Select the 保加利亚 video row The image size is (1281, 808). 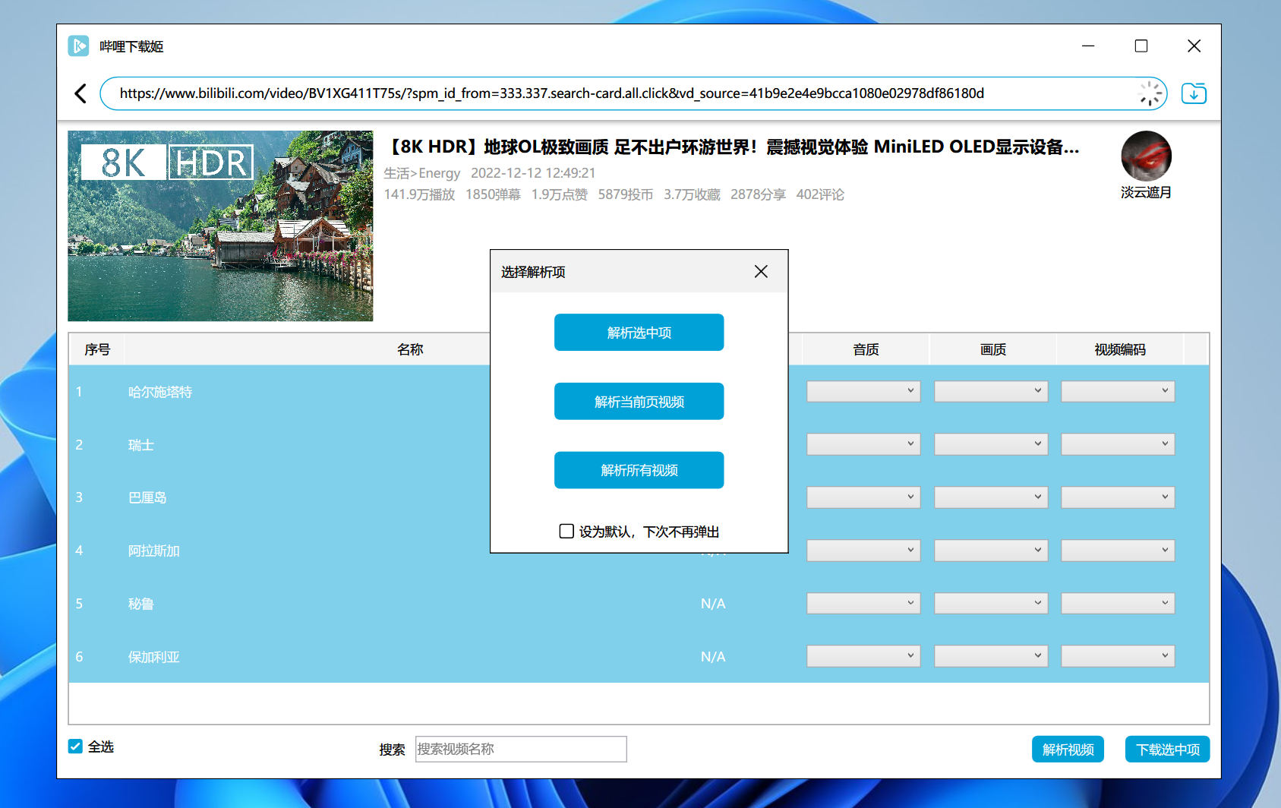(x=639, y=656)
